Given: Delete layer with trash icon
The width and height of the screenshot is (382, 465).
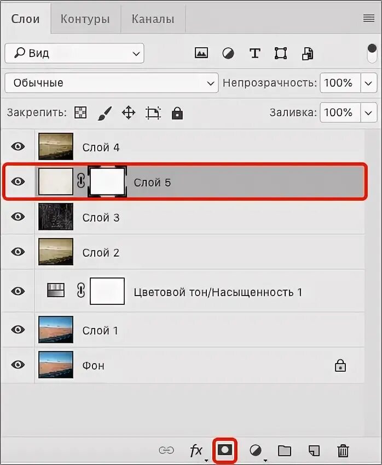Looking at the screenshot, I should [343, 451].
